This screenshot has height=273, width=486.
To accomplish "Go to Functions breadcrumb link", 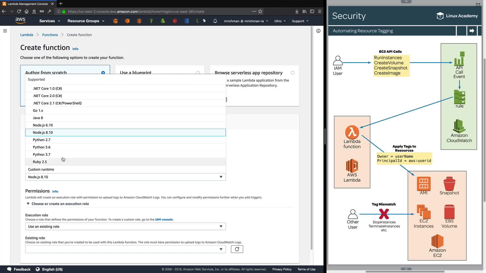I will [x=50, y=35].
